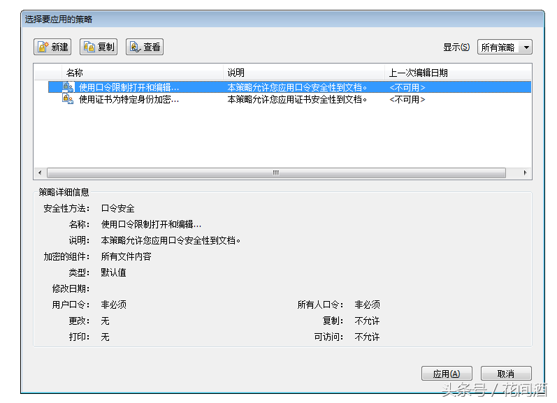Sort by the 说明 column header
Screen dimensions: 557x403
304,73
